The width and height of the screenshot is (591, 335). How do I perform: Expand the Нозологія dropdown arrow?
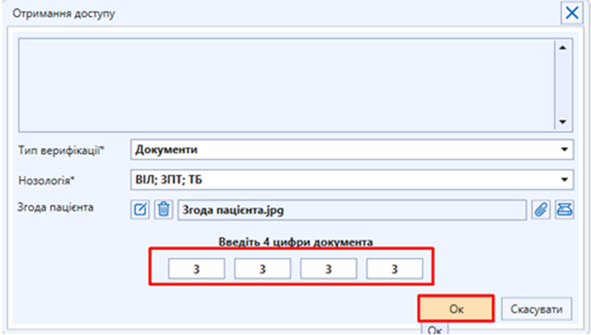(564, 179)
